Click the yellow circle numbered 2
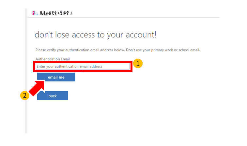Screen dimensions: 247x146 tap(24, 95)
